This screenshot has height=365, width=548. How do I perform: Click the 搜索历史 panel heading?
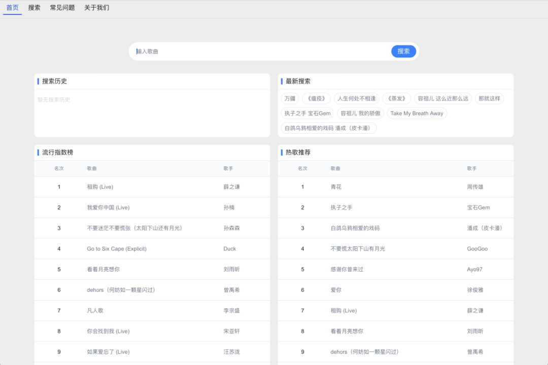coord(54,82)
